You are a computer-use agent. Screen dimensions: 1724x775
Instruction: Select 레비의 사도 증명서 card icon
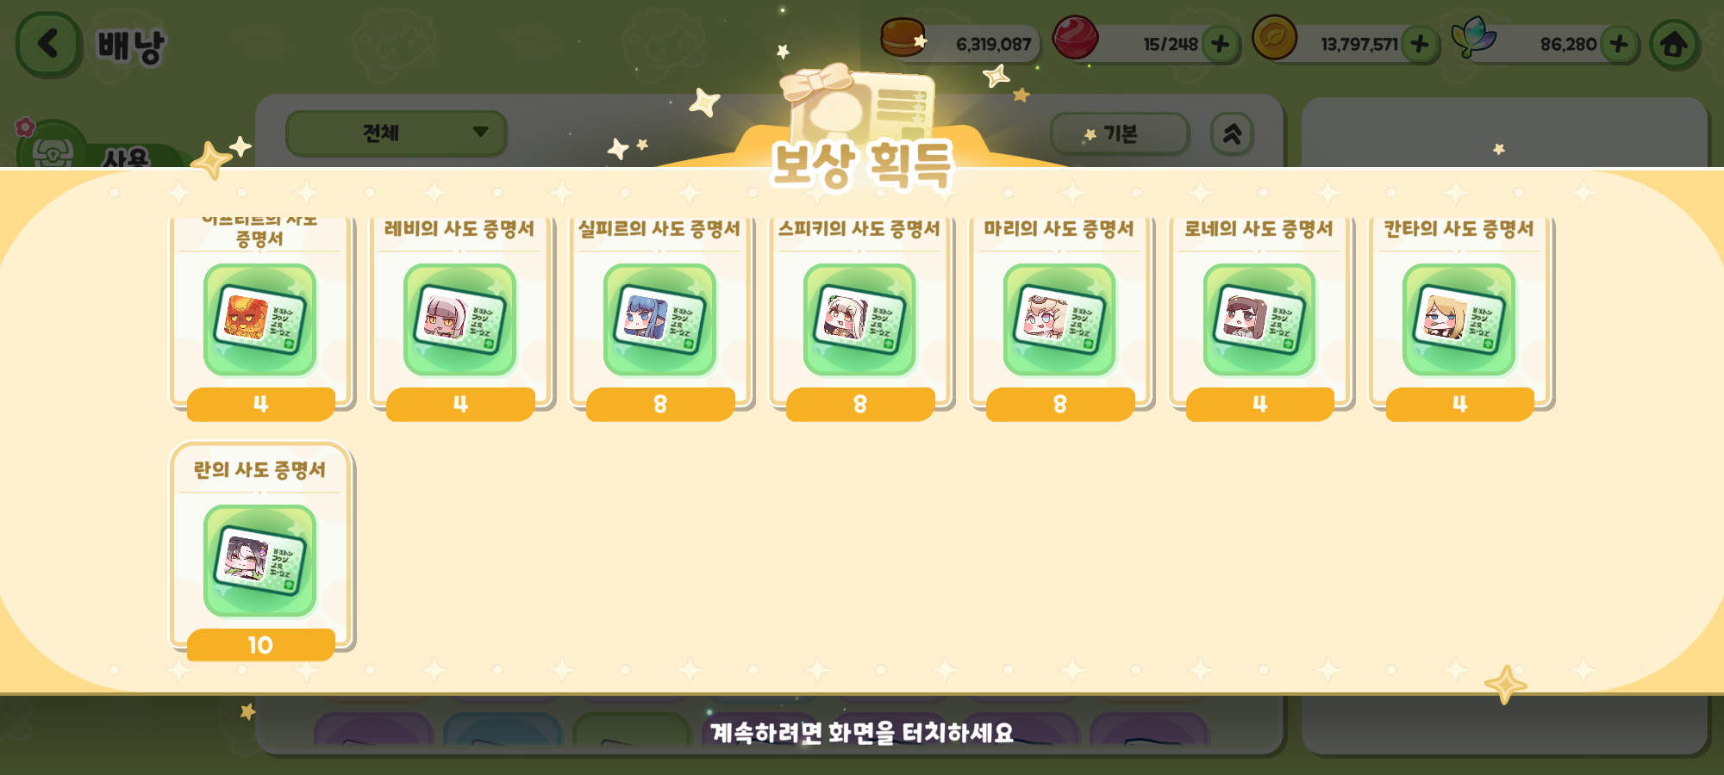(460, 319)
